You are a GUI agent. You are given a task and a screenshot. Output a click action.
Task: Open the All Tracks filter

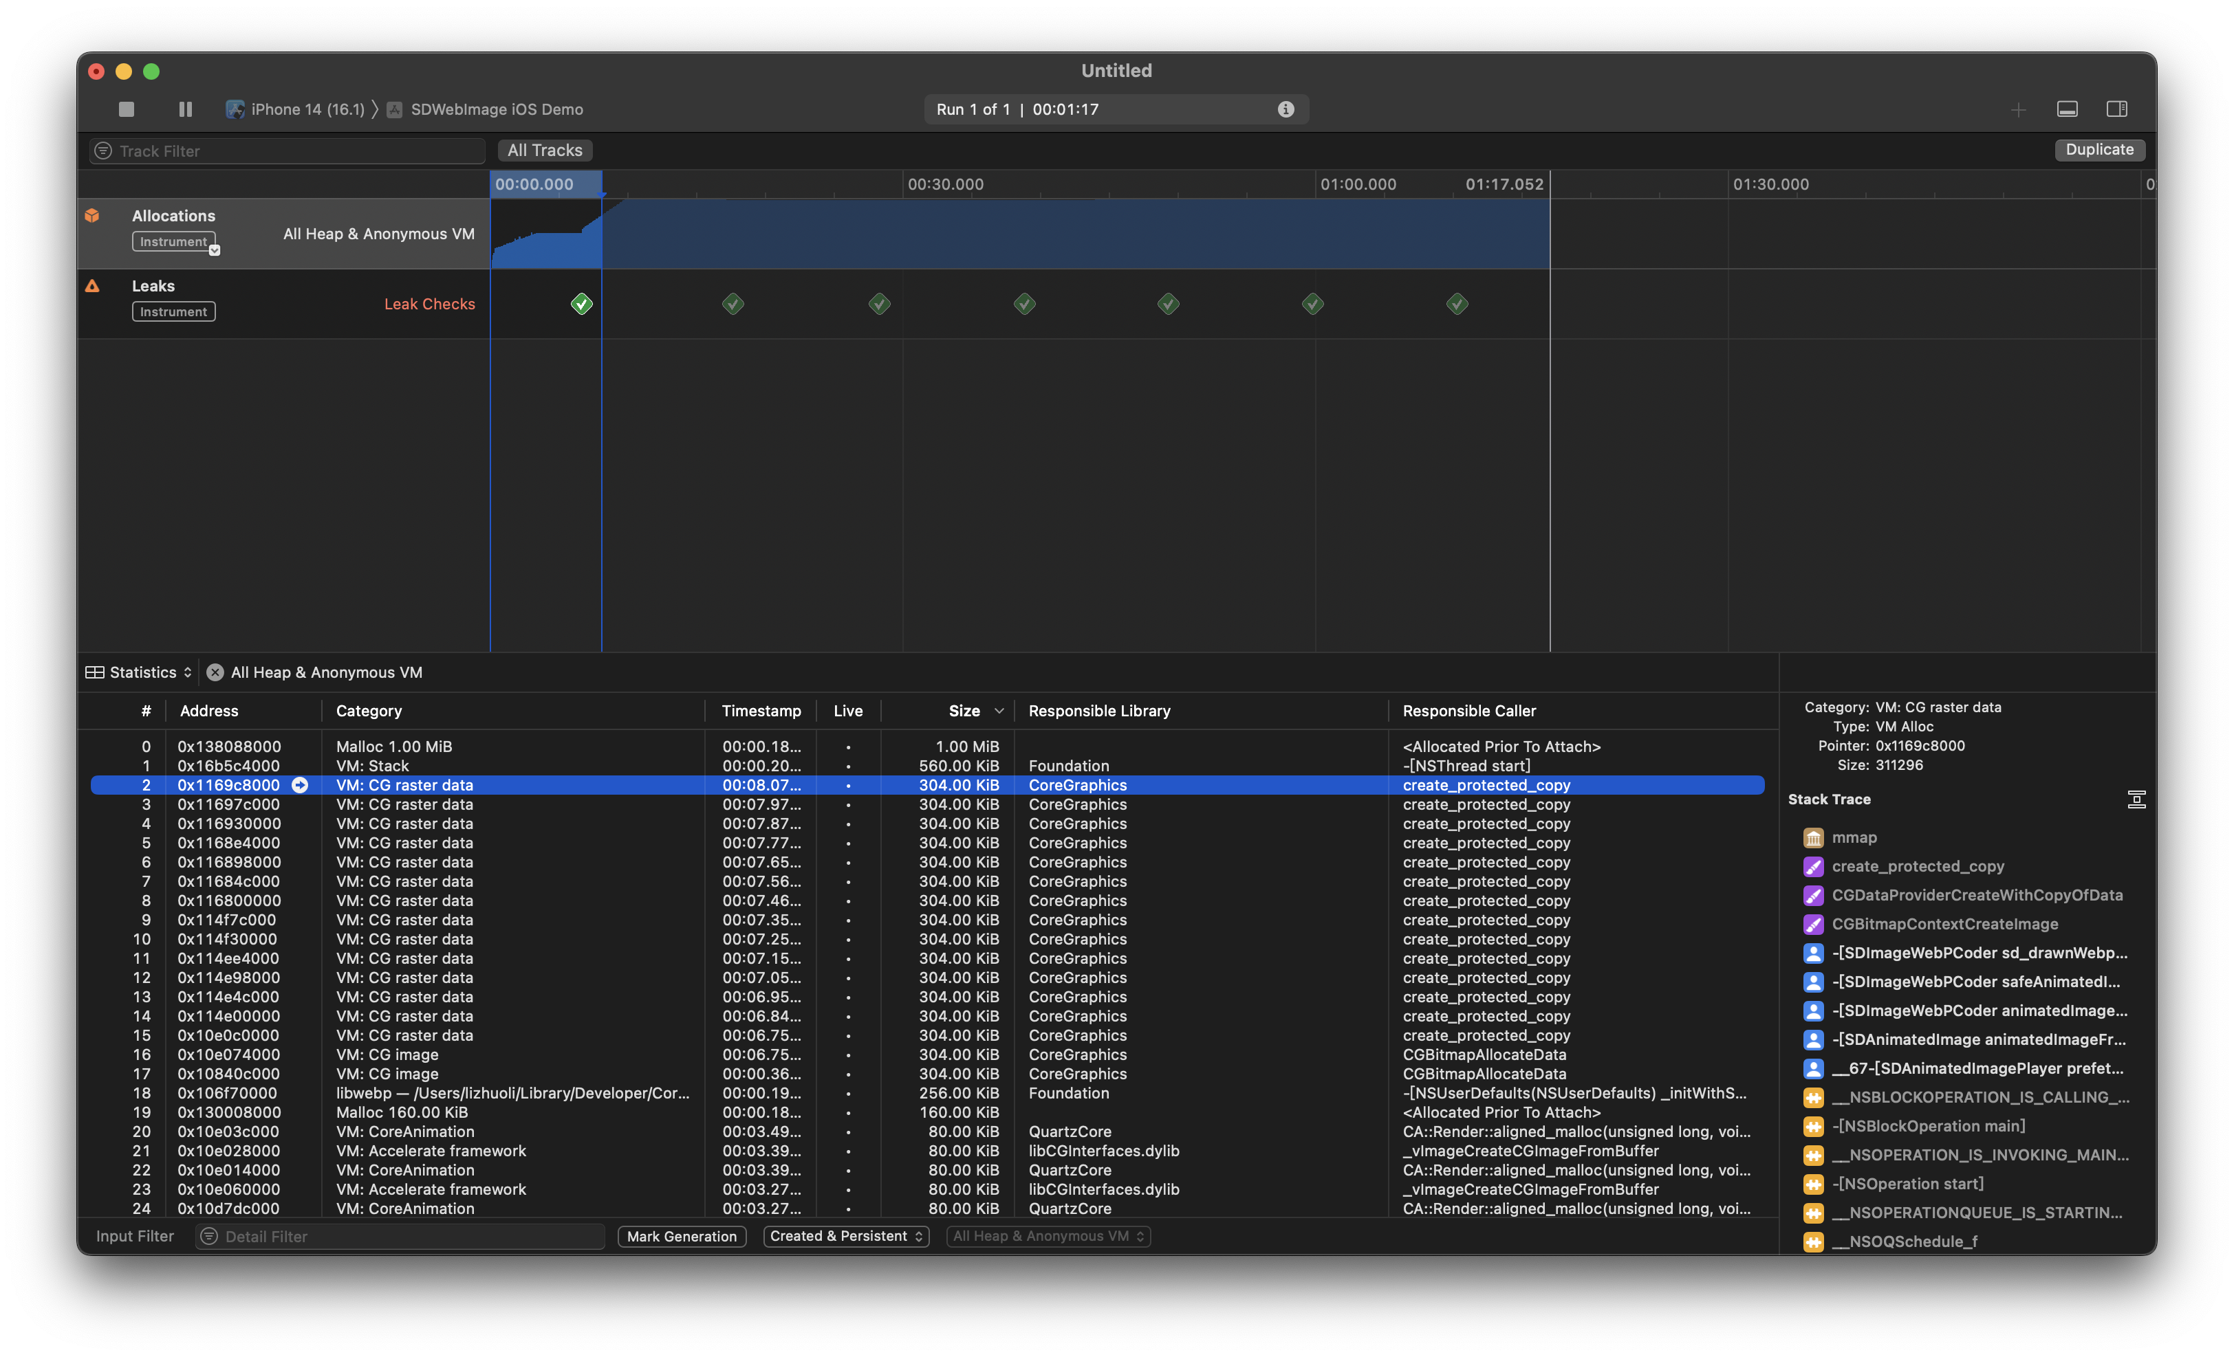(545, 151)
